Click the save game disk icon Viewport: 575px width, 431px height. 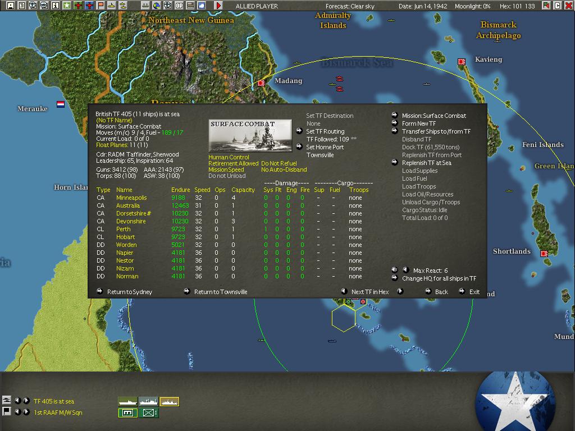coord(11,5)
